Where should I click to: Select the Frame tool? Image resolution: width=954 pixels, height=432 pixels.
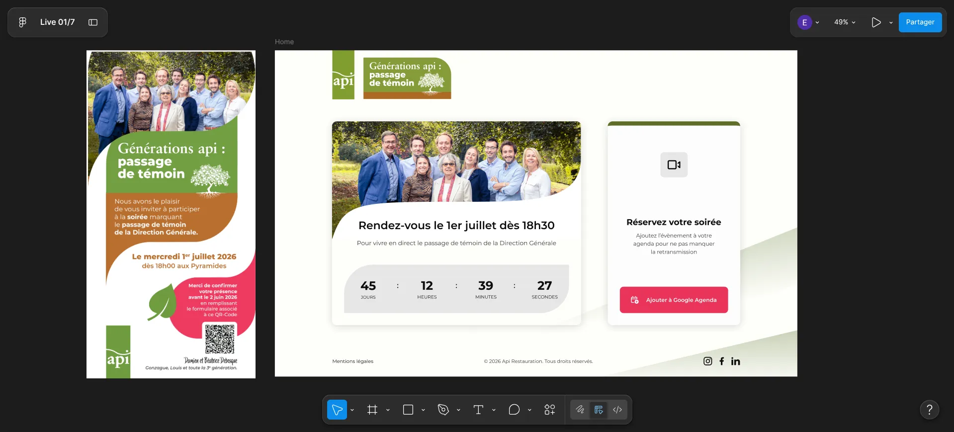(x=372, y=410)
